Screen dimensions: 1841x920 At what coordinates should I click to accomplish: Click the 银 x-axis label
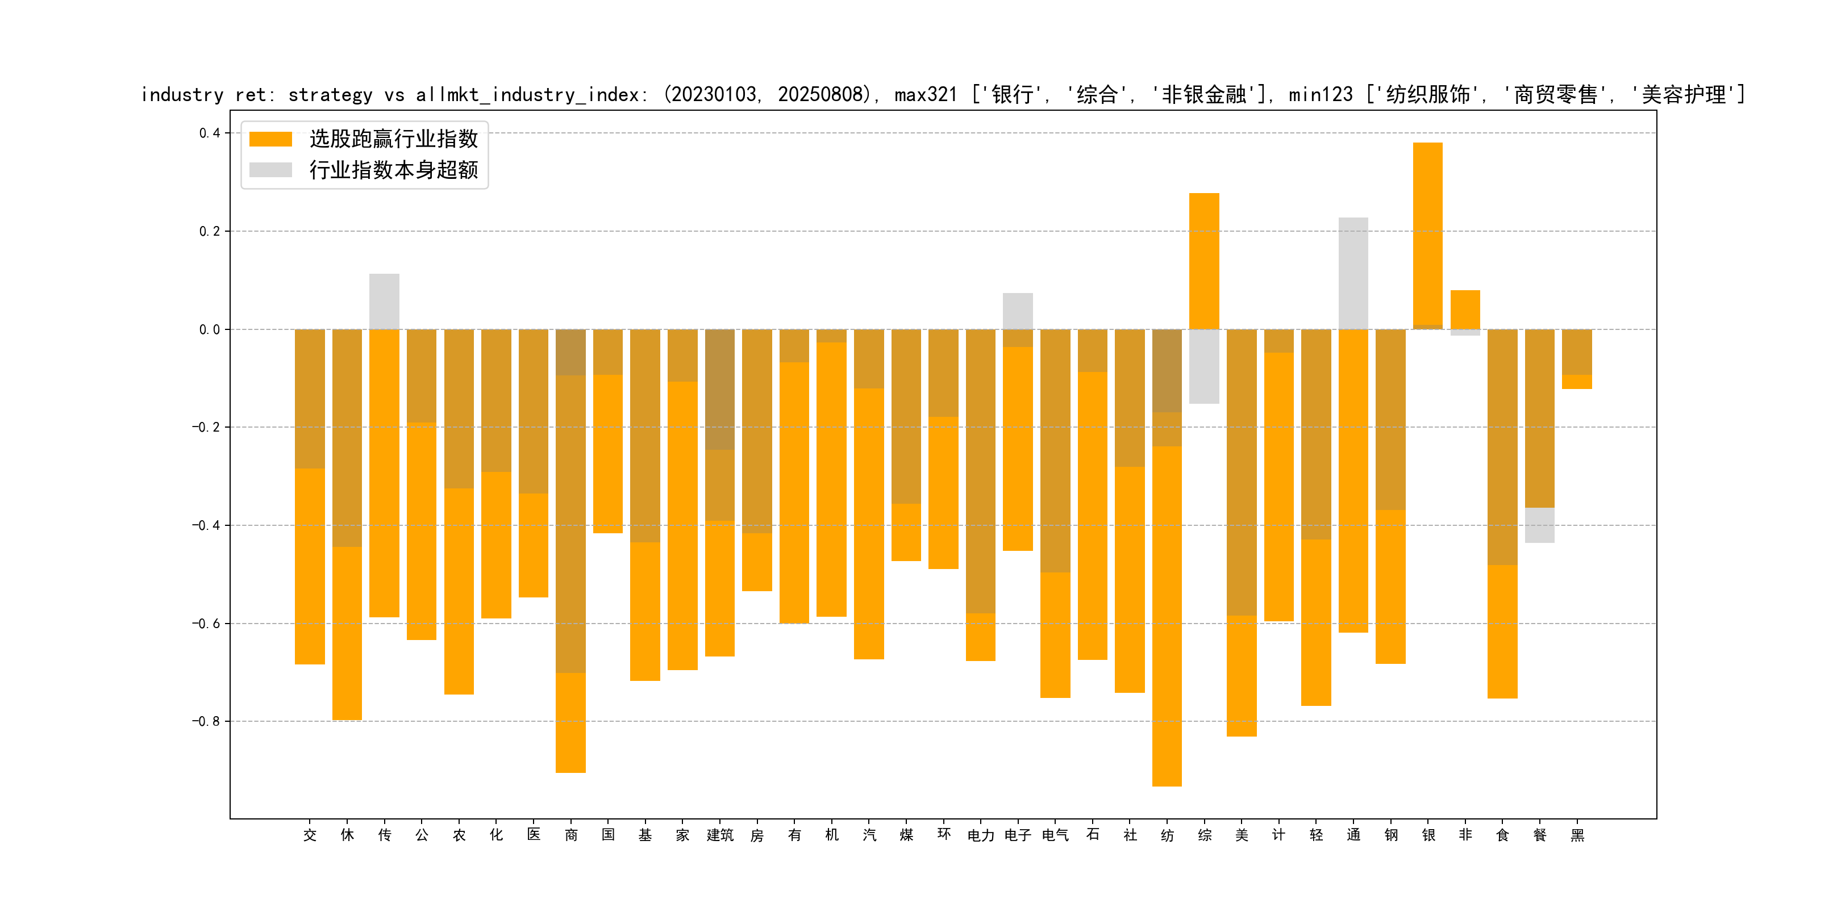tap(1428, 835)
